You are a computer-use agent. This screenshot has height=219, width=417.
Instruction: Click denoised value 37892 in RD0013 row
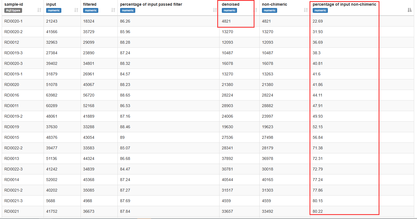227,158
